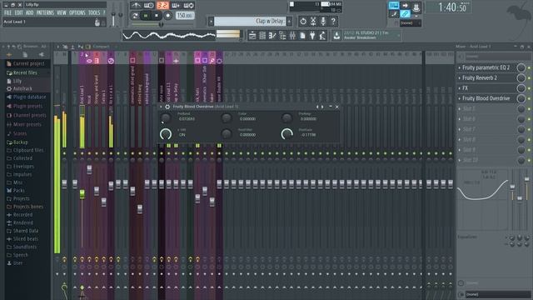Open the Packs folder in the browser

18,191
